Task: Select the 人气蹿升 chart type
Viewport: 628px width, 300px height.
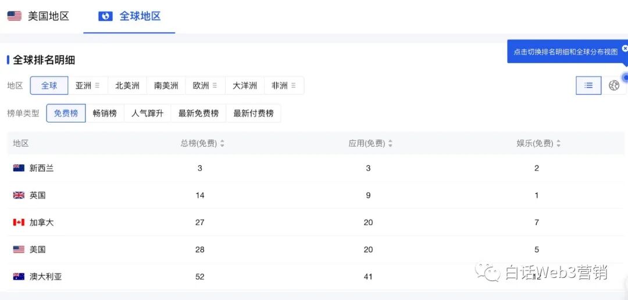Action: click(147, 113)
